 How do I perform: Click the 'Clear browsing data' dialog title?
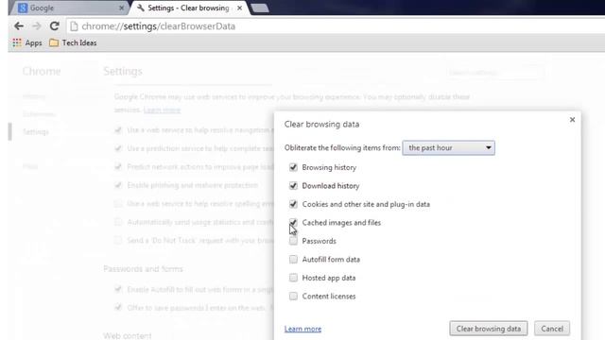(x=321, y=124)
